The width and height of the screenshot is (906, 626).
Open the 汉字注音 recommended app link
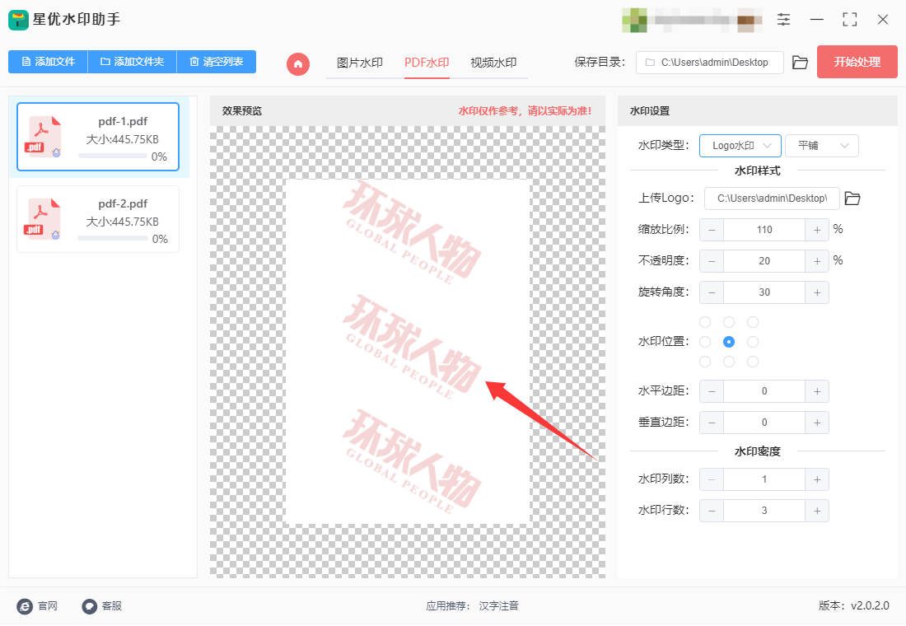498,605
